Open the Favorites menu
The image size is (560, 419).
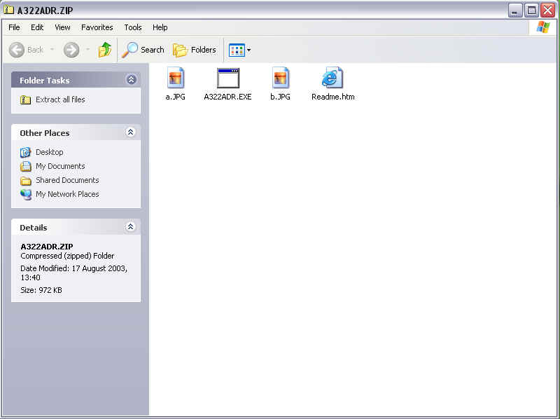coord(97,27)
